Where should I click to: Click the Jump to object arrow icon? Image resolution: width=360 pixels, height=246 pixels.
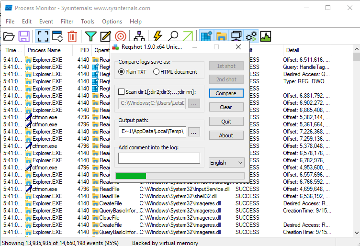coord(188,36)
